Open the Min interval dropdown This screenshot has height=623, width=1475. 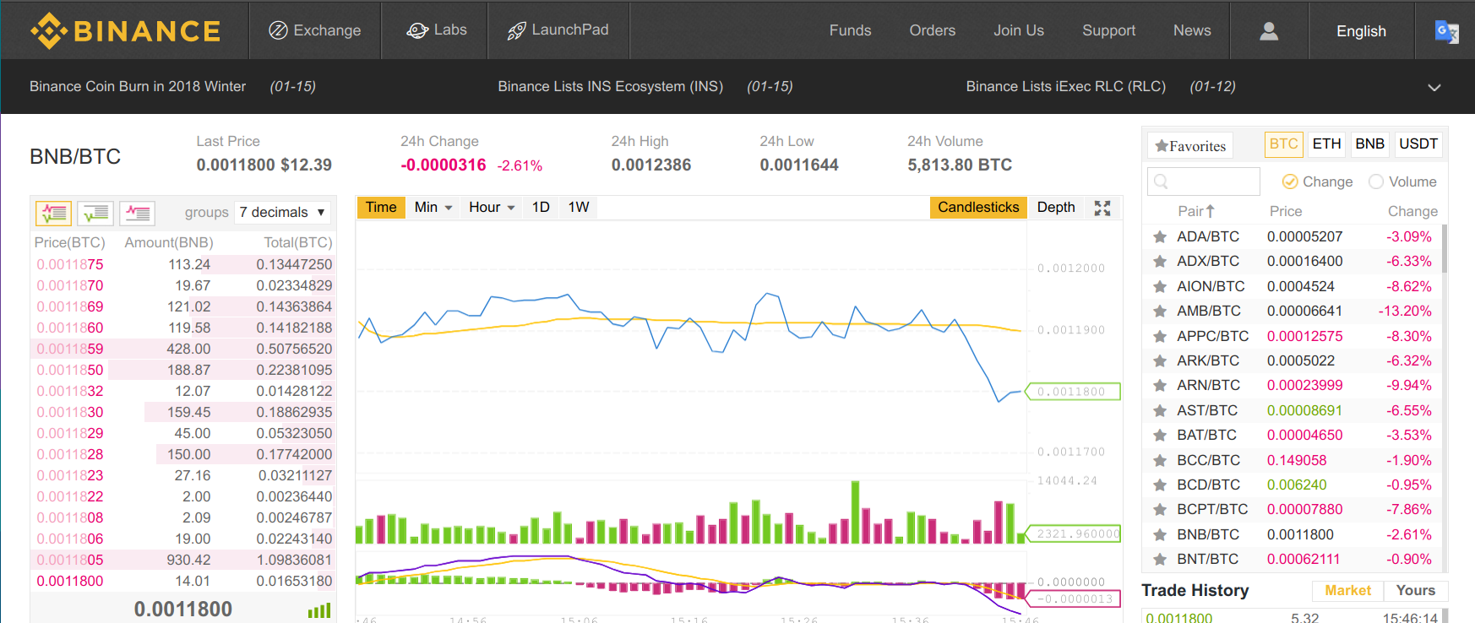pyautogui.click(x=433, y=208)
